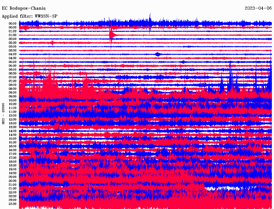Screen dimensions: 274x209
Task: Click the '12:00' time label
Action: pos(13,116)
